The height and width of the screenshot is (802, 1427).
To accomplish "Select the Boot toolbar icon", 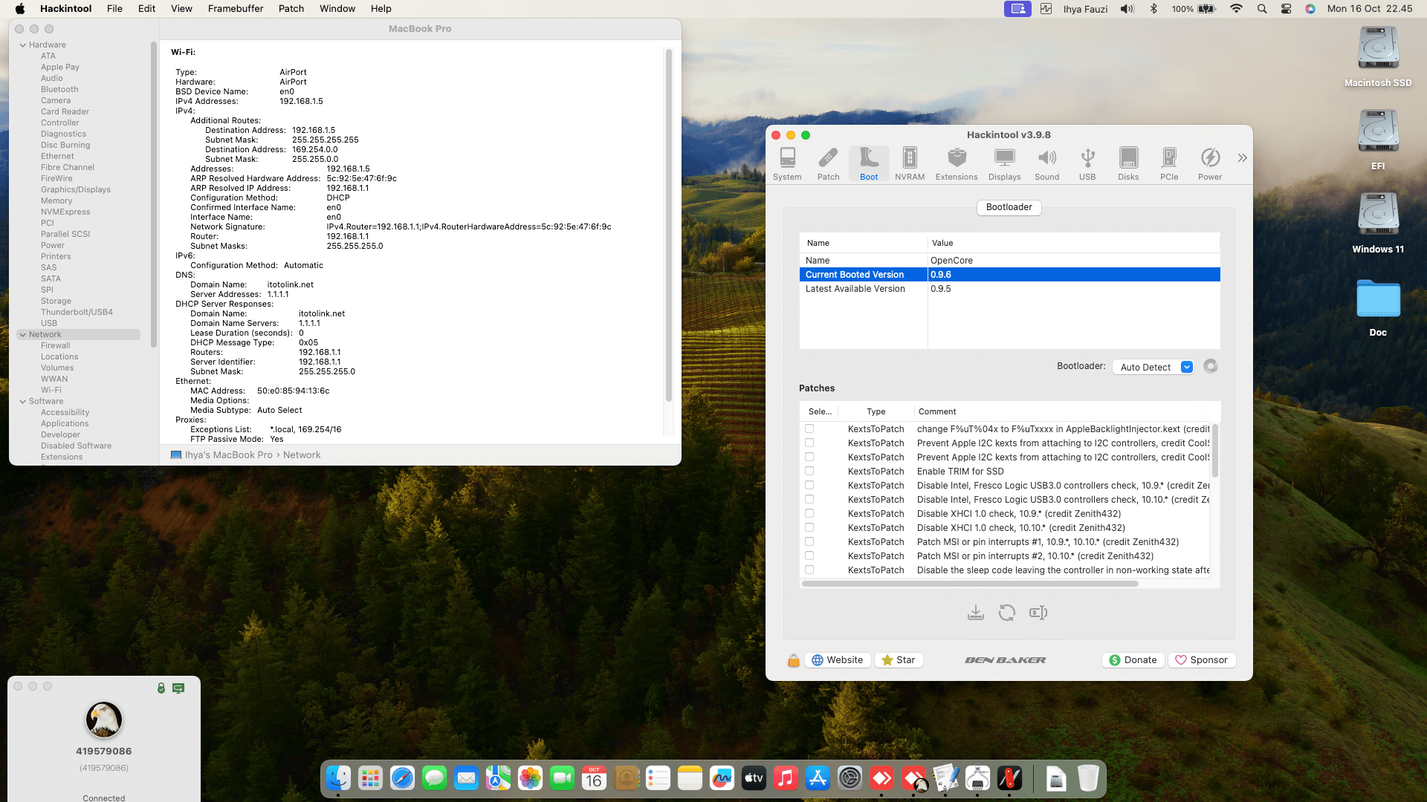I will (x=869, y=163).
